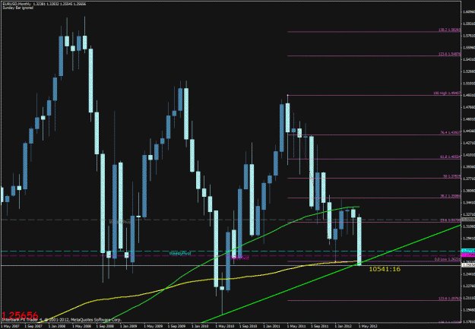This screenshot has height=329, width=475.
Task: Select the 138.2 Fibonacci level label
Action: [x=450, y=30]
